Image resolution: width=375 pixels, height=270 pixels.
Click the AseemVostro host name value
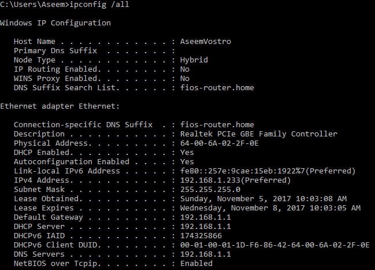coord(206,42)
